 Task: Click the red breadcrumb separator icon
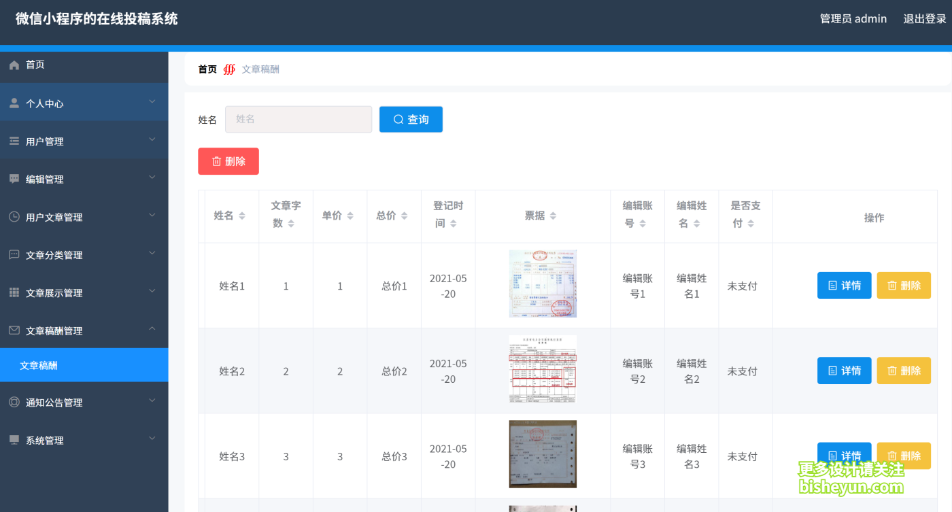tap(229, 69)
